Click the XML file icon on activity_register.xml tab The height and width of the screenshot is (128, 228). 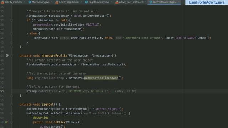57,2
